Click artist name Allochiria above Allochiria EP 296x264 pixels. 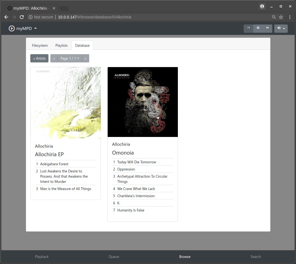point(44,146)
